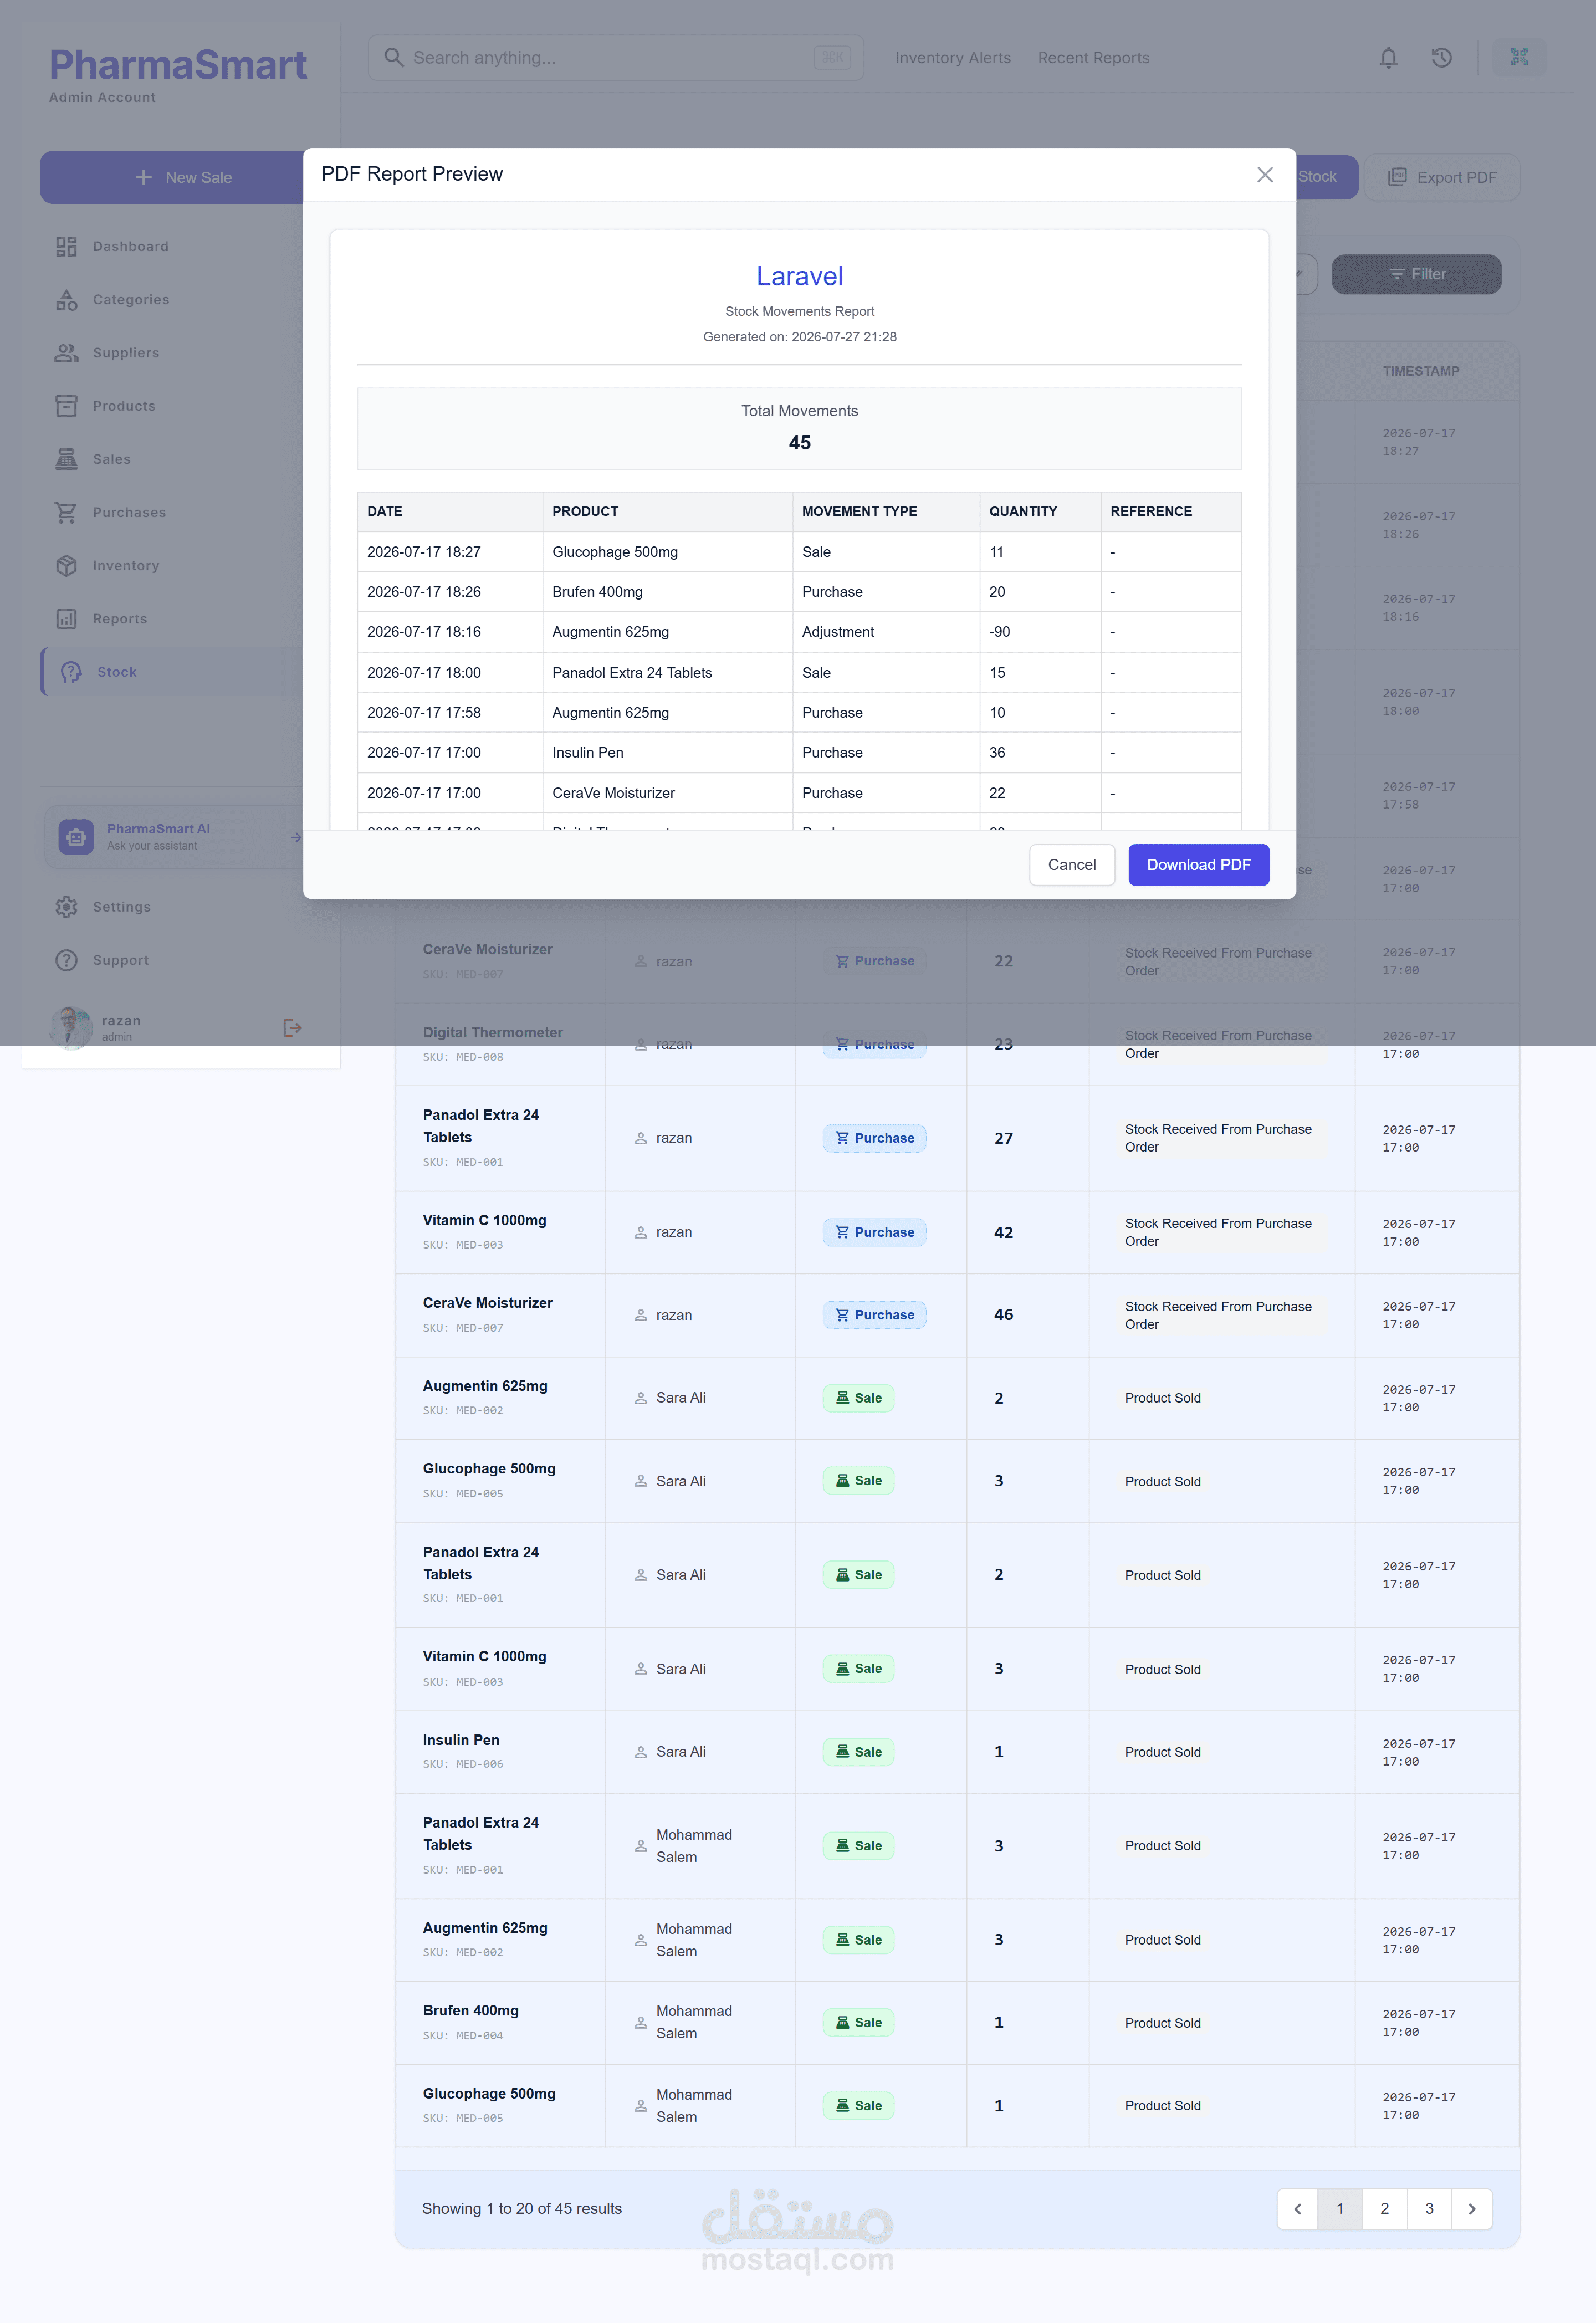Click the Download PDF button

pos(1198,865)
